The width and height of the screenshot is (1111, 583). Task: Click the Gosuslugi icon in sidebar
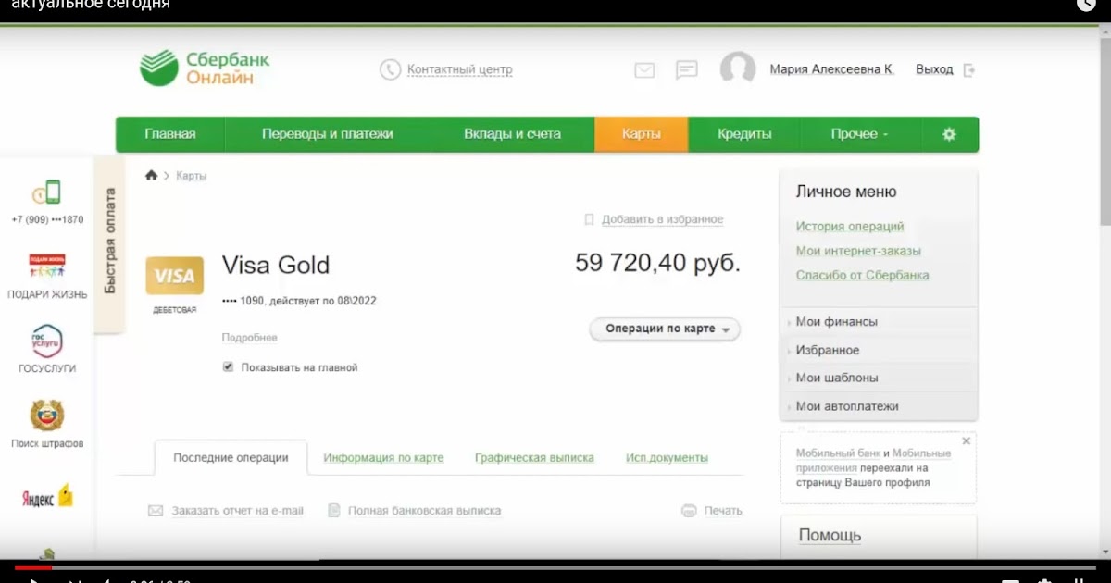tap(47, 341)
